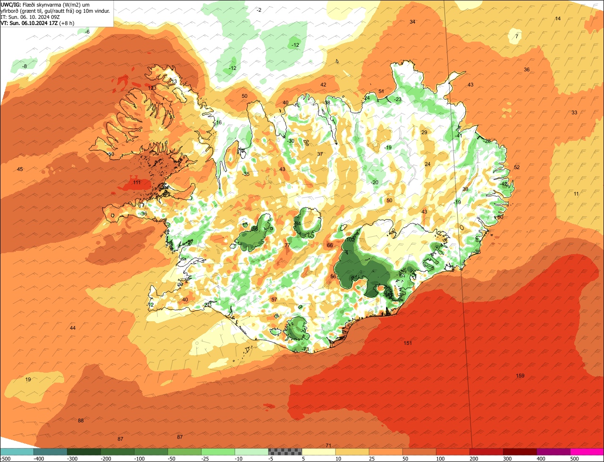Click the value '37' in Iceland
The image size is (604, 462).
[x=320, y=154]
